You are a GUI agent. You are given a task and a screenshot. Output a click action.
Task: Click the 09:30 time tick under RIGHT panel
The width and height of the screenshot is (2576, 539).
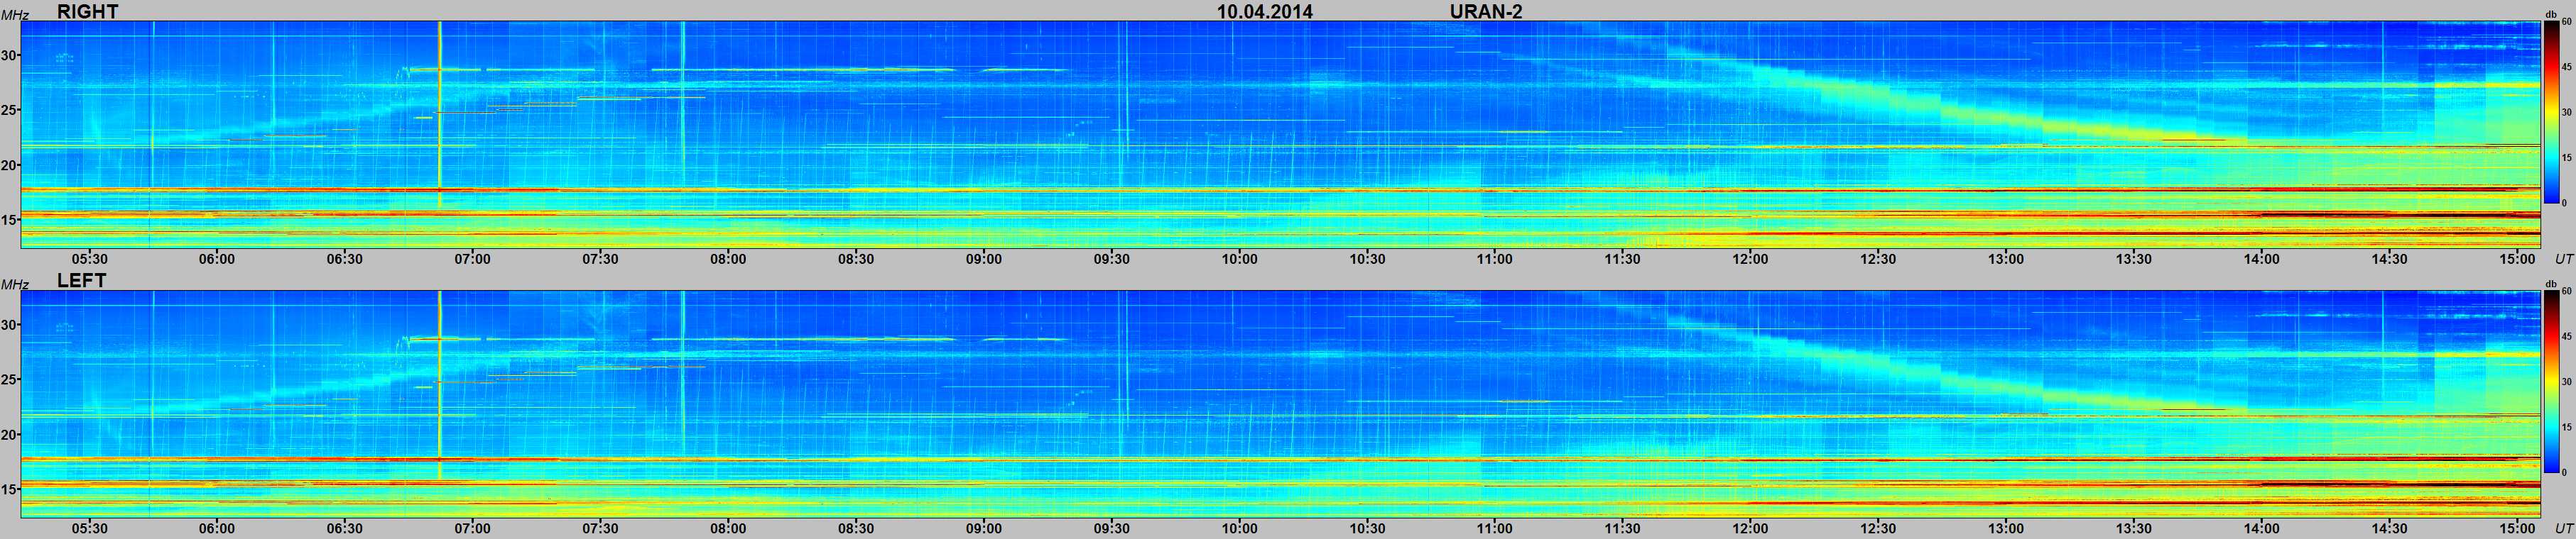(x=1112, y=259)
